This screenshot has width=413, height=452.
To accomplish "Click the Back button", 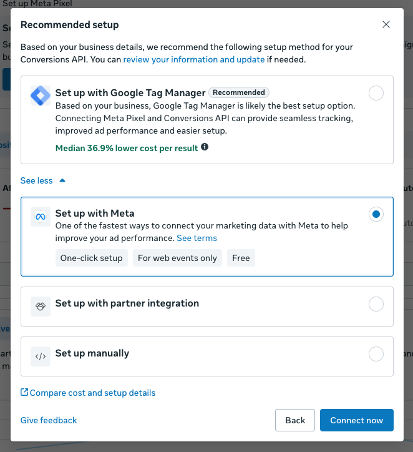I will pyautogui.click(x=295, y=420).
